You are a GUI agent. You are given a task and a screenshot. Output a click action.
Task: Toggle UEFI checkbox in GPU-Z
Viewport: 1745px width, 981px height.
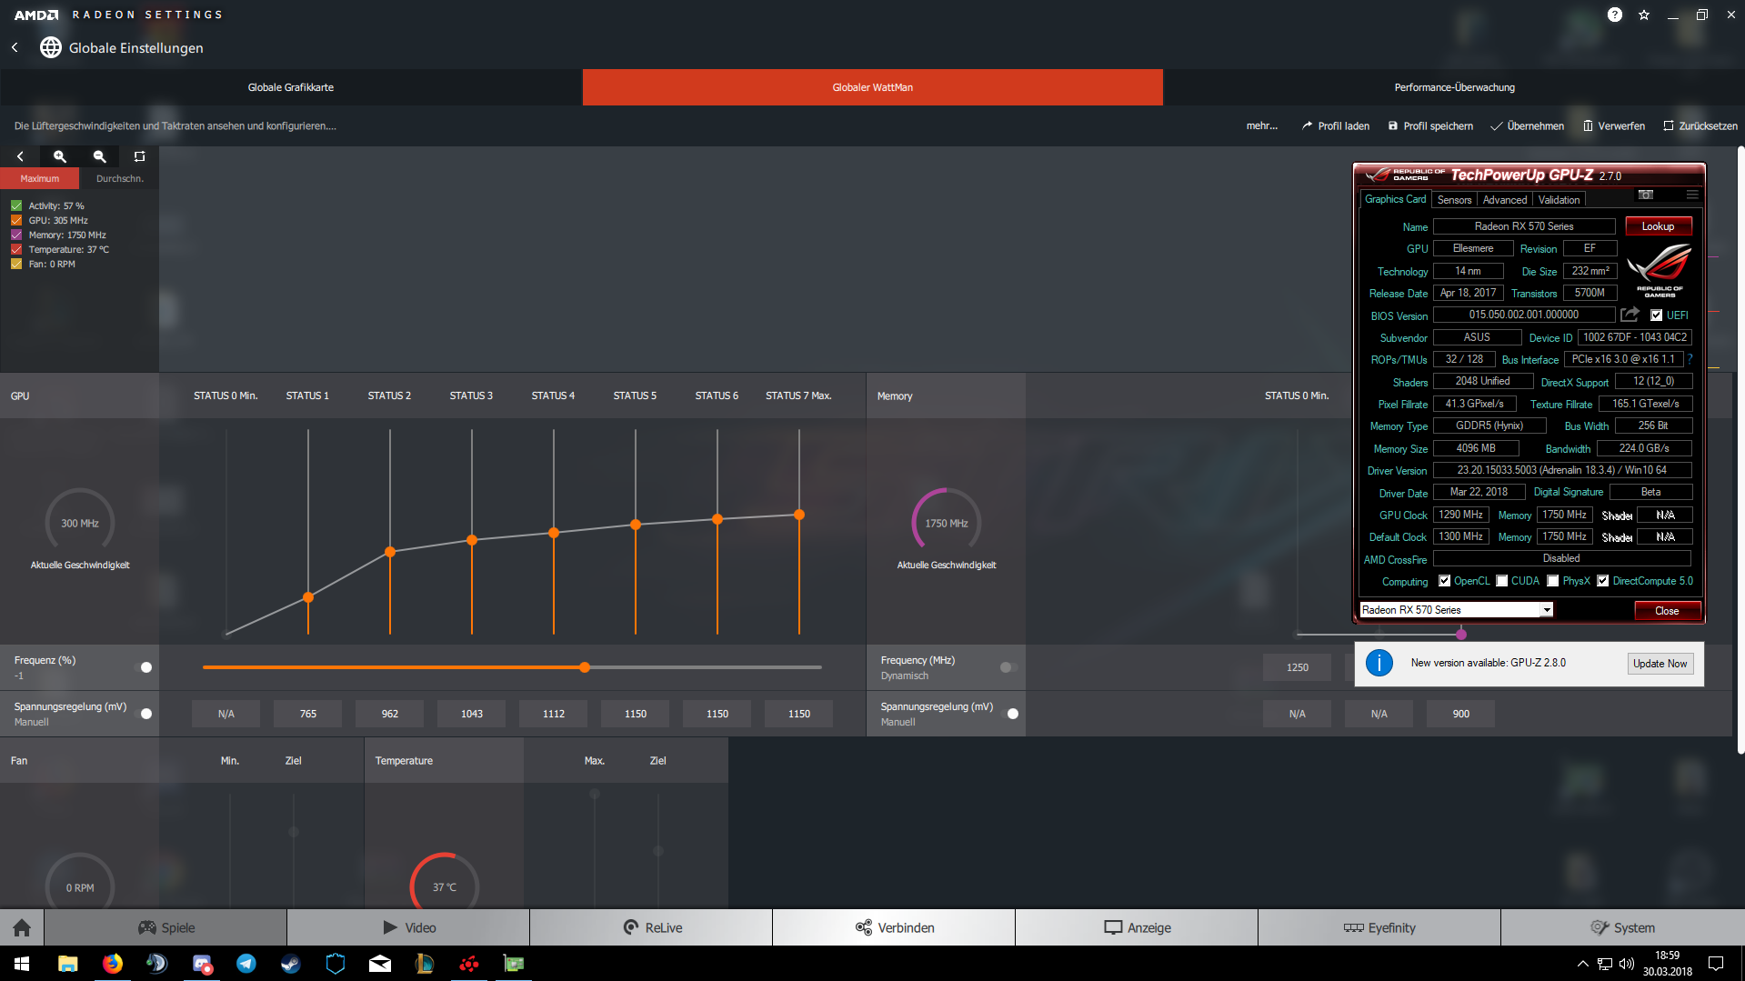(x=1657, y=315)
